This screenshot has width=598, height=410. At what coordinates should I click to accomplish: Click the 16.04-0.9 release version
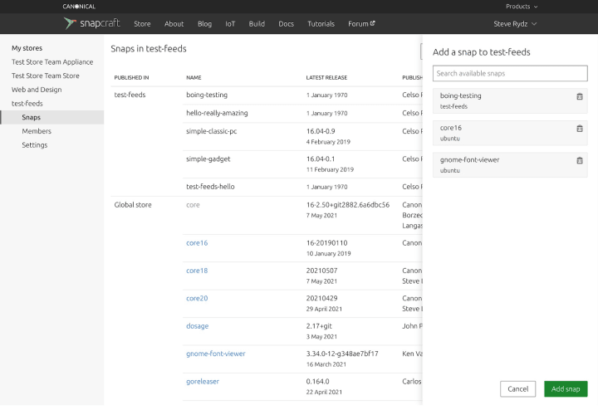coord(321,131)
